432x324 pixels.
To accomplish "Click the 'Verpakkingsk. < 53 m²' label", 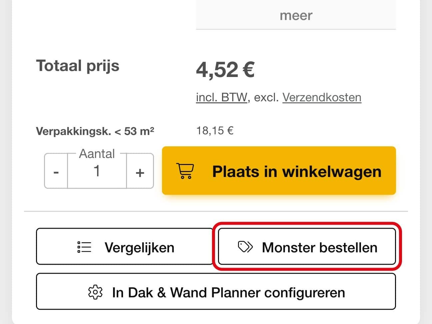I will 95,131.
